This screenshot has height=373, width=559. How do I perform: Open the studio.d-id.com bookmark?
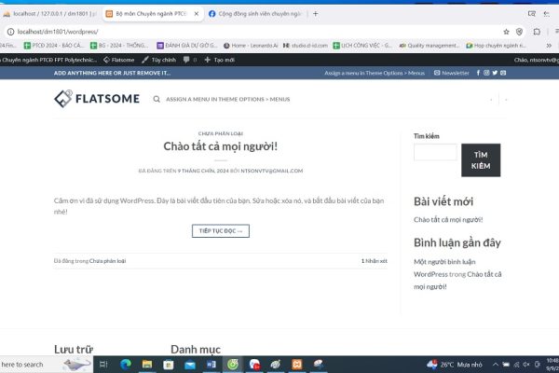tap(306, 46)
